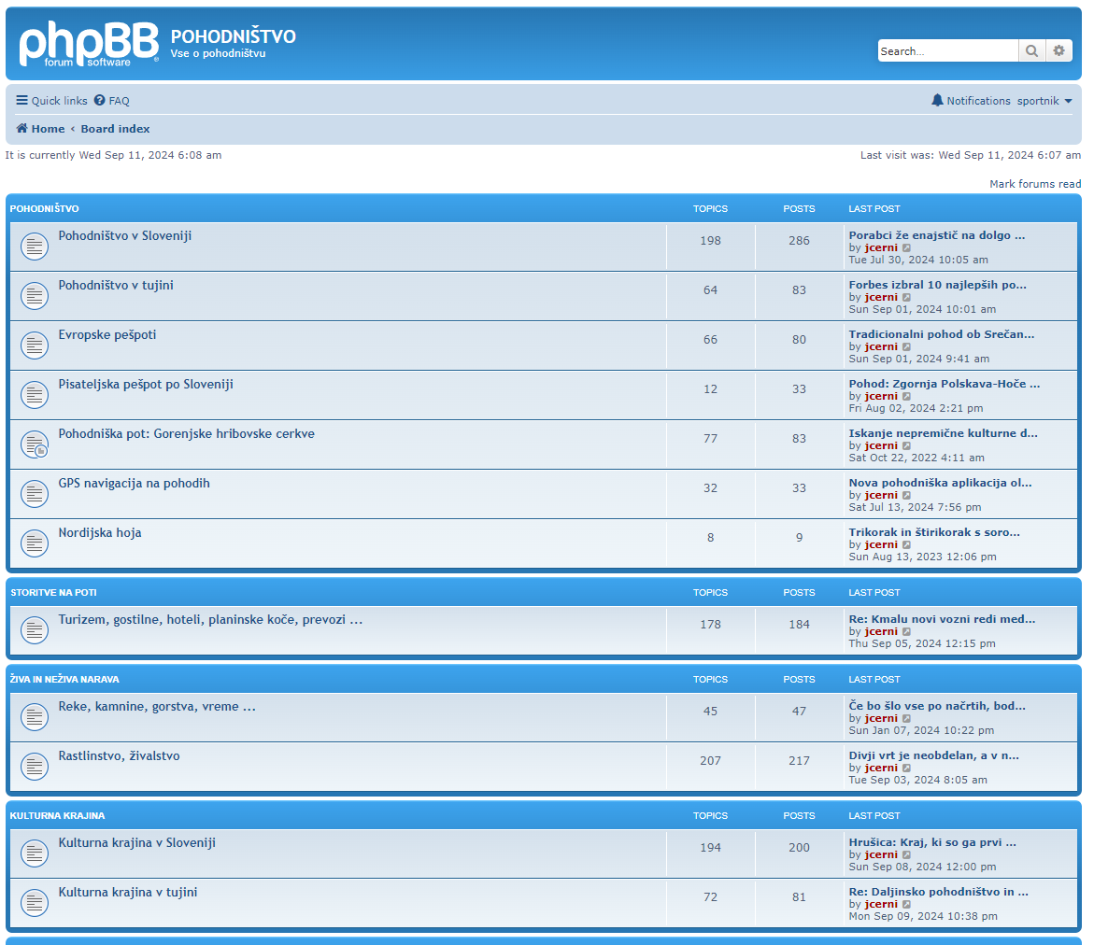View latest post icon in Evropske pešpoti row
This screenshot has width=1094, height=945.
coord(906,347)
